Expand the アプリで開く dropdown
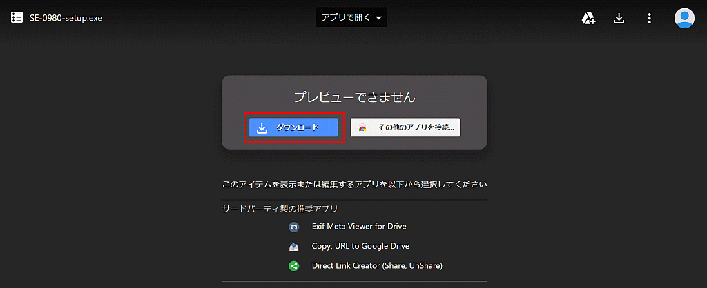Screen dimensions: 707x288 coord(351,17)
